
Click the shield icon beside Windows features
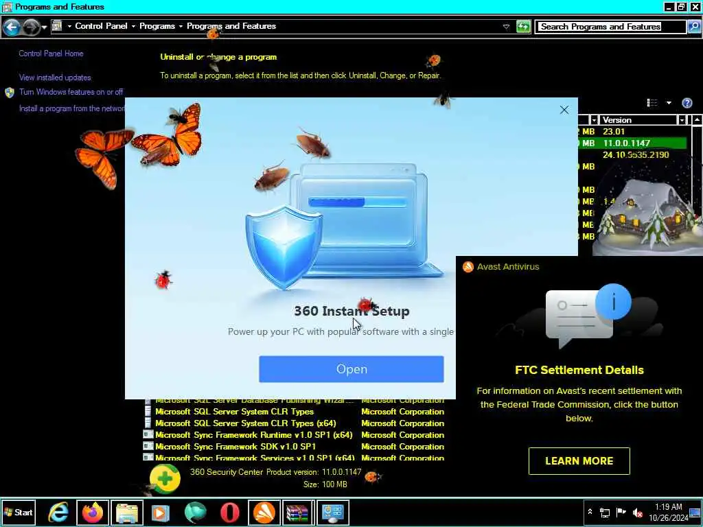click(10, 93)
